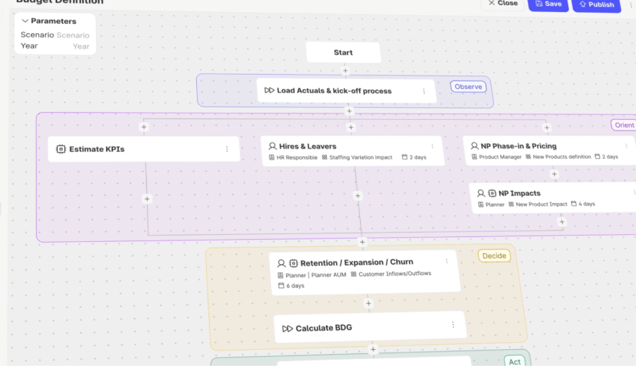This screenshot has height=366, width=636.
Task: Add a step below the Start node
Action: tap(345, 71)
